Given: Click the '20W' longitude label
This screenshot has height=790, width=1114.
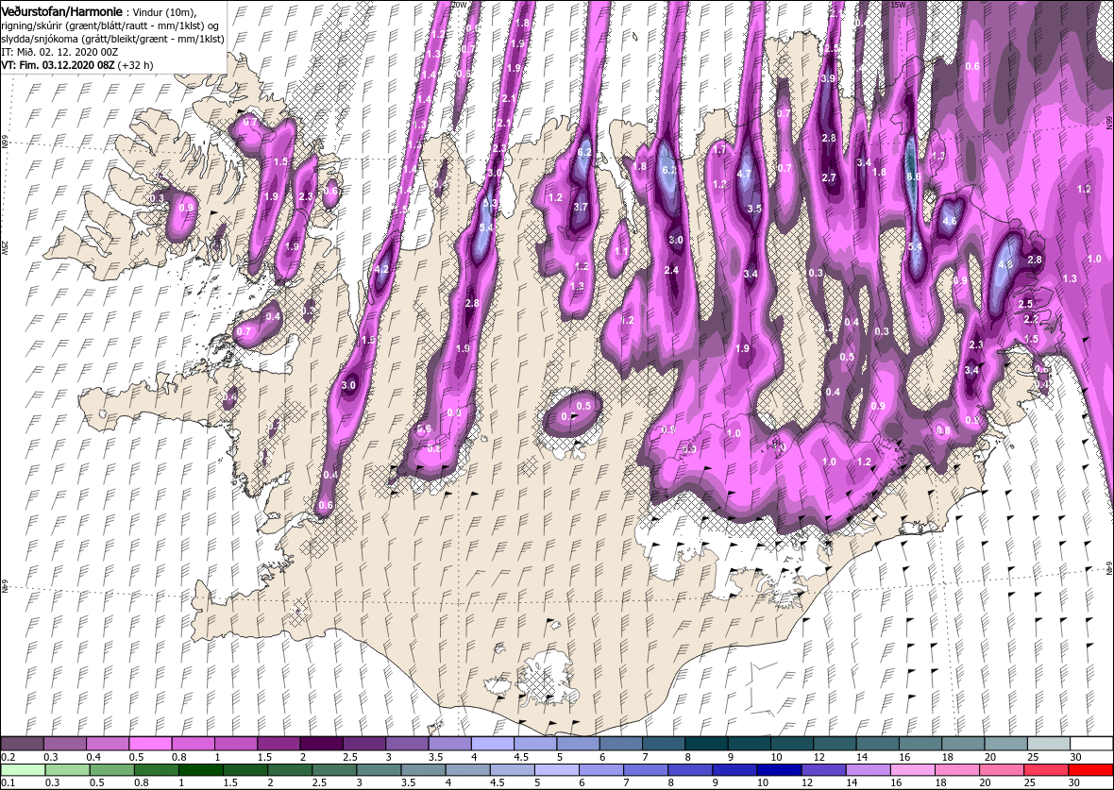Looking at the screenshot, I should [460, 5].
